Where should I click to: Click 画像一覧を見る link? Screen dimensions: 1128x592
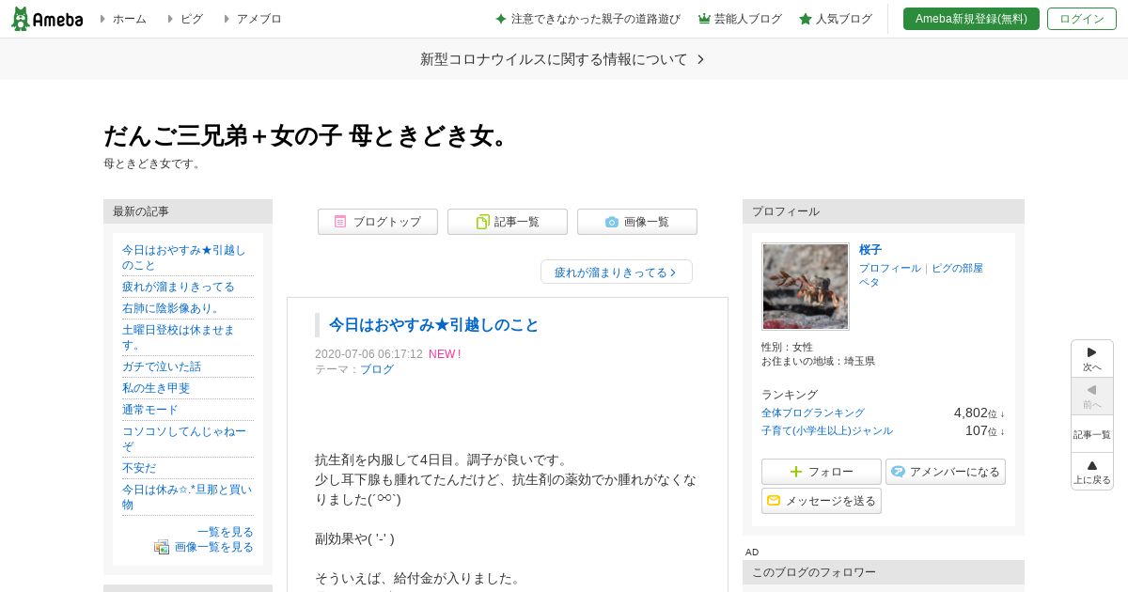[x=214, y=547]
